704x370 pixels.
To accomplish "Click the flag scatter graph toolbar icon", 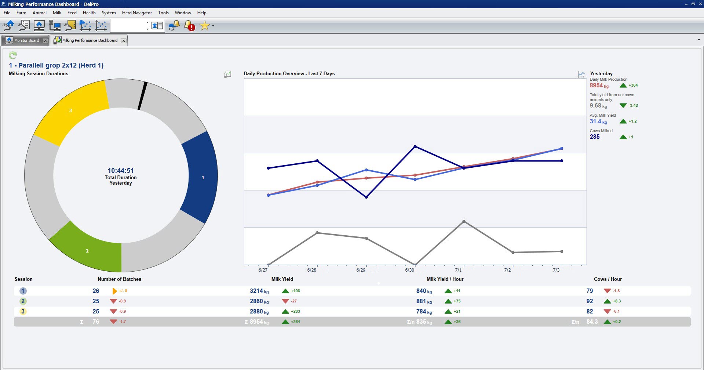I will coord(85,25).
